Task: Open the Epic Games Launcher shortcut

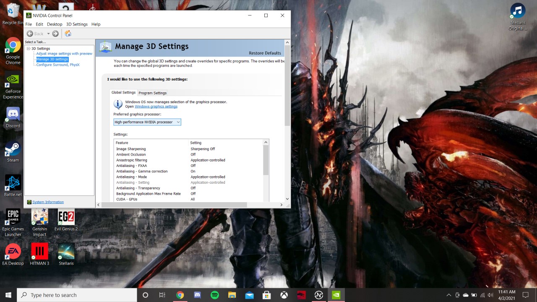Action: click(13, 217)
